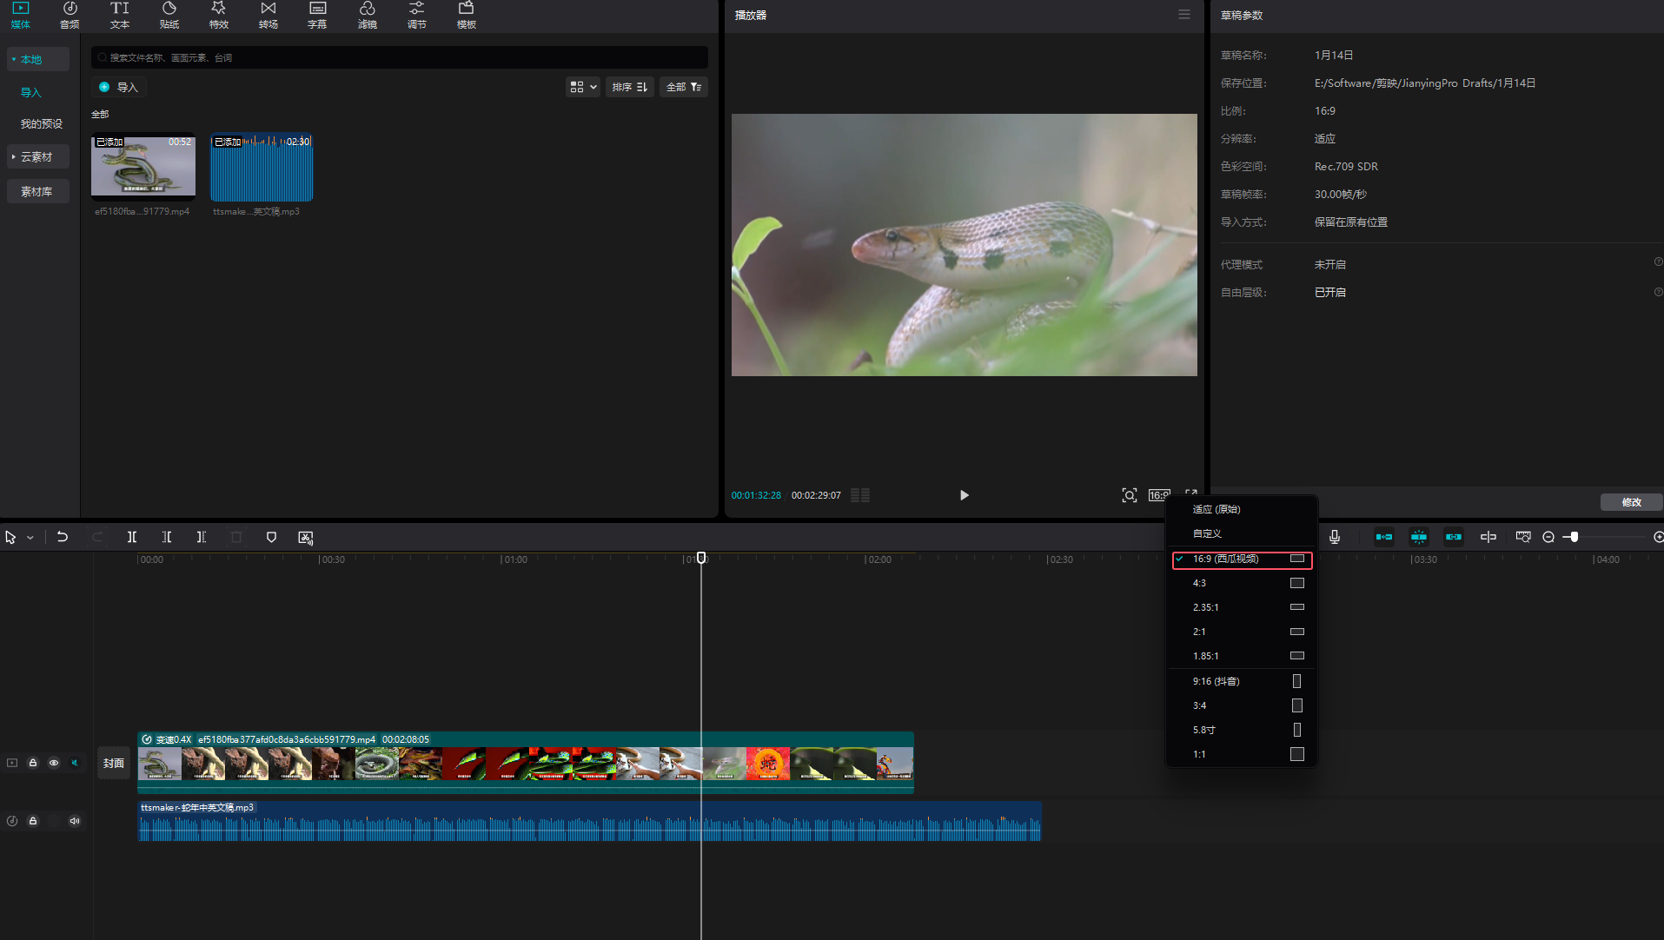Open the 全部 filter dropdown

684,87
